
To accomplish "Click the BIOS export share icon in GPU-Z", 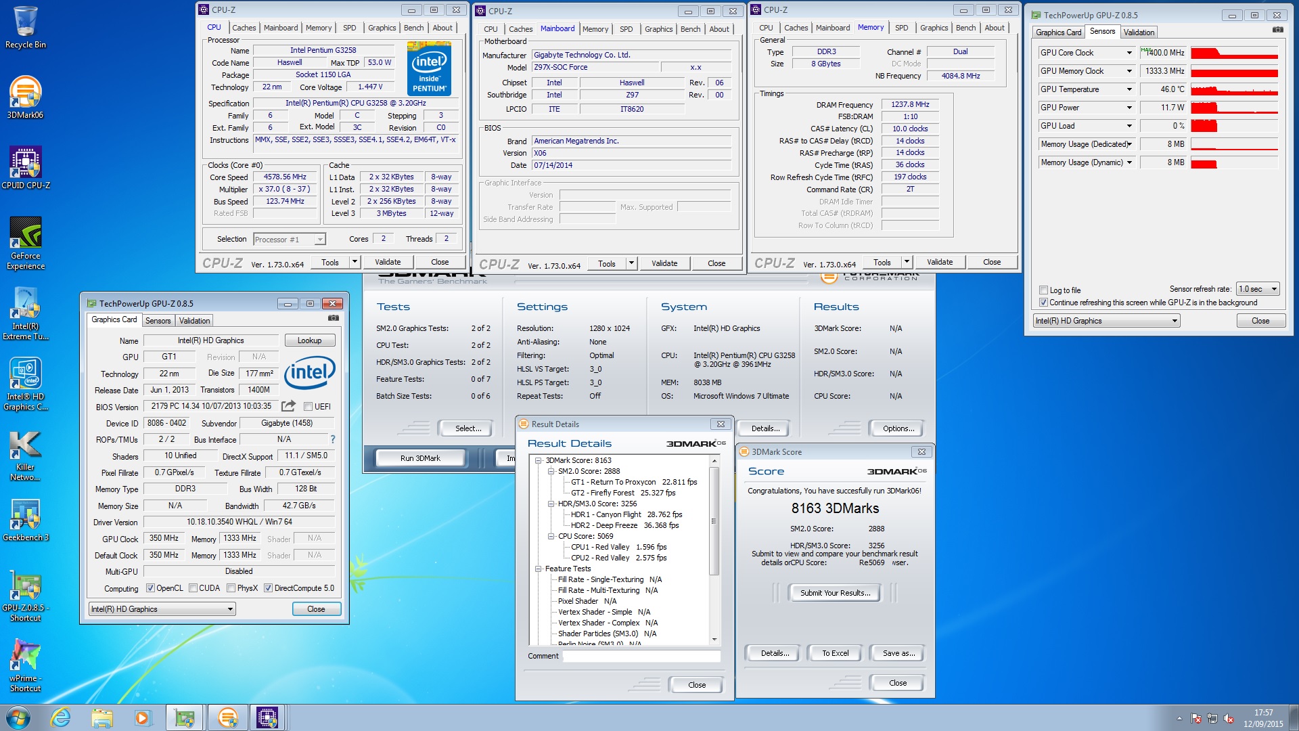I will (x=288, y=405).
